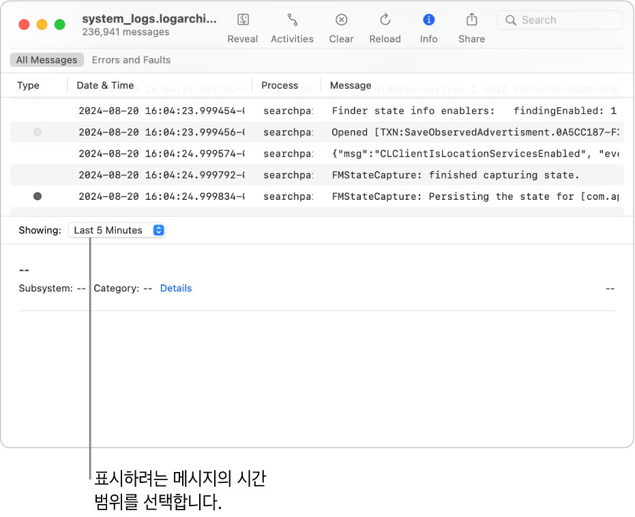Open the Details link
Viewport: 635px width, 517px height.
tap(176, 289)
